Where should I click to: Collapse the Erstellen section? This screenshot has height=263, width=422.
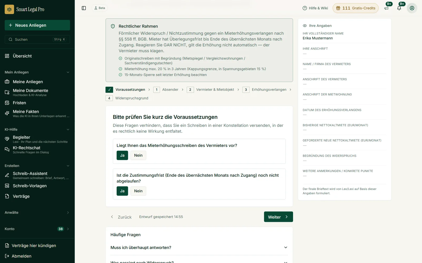(x=37, y=166)
